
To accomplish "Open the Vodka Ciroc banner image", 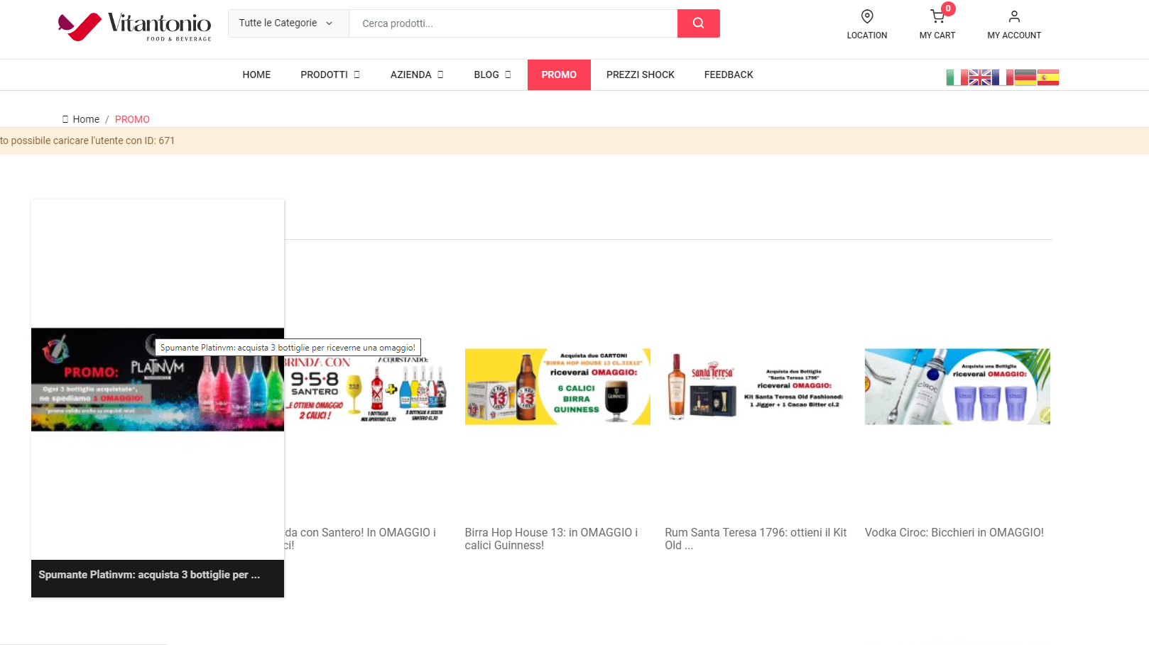I will (957, 387).
